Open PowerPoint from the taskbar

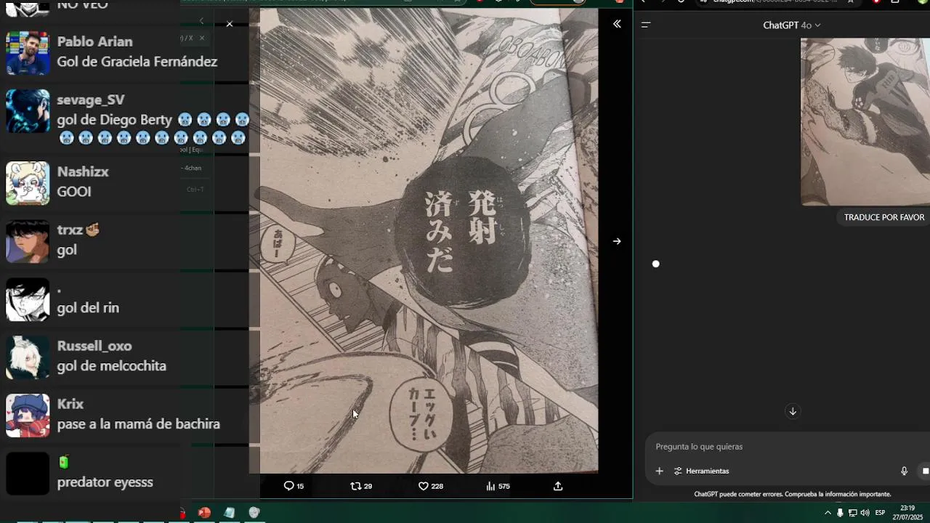[x=204, y=513]
